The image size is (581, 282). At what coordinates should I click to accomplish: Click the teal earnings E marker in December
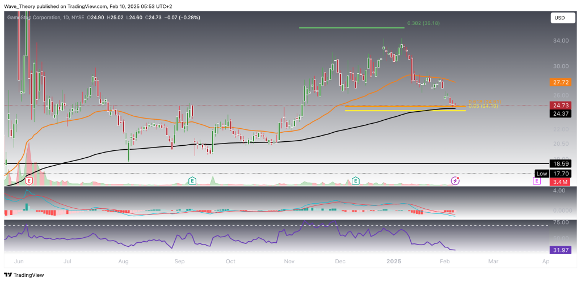coord(356,181)
